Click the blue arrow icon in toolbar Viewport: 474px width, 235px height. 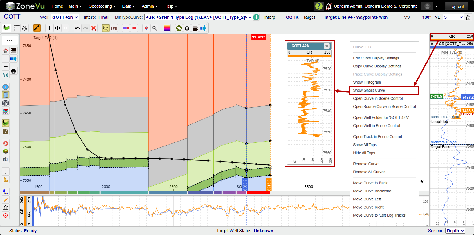(x=203, y=28)
